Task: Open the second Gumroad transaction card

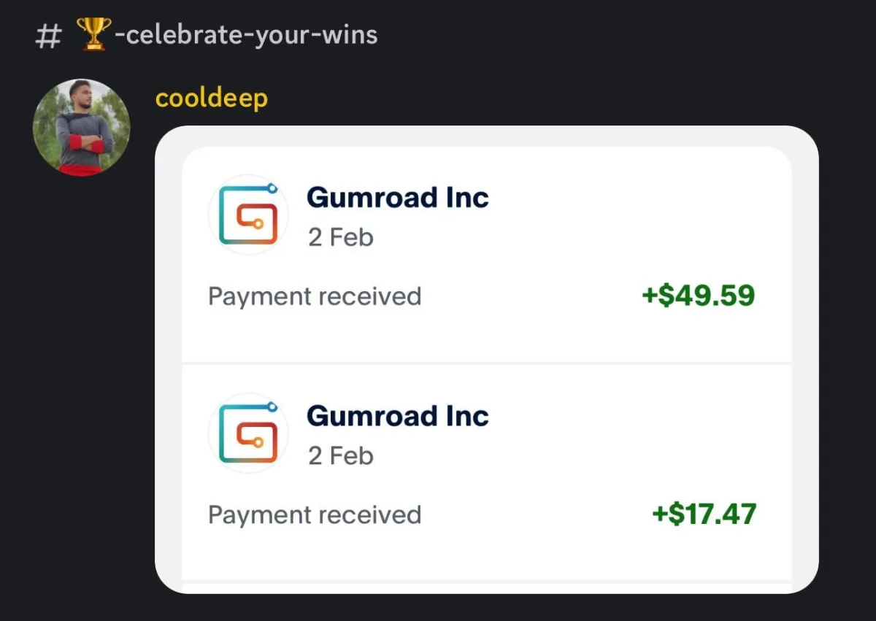Action: tap(487, 472)
